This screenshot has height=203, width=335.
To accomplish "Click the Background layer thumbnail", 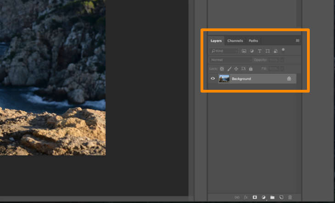I will [x=224, y=79].
